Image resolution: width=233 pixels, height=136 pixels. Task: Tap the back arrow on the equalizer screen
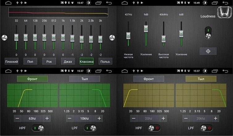[x=109, y=3]
